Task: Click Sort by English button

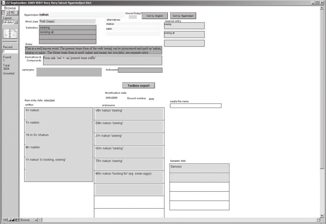Action: 155,16
